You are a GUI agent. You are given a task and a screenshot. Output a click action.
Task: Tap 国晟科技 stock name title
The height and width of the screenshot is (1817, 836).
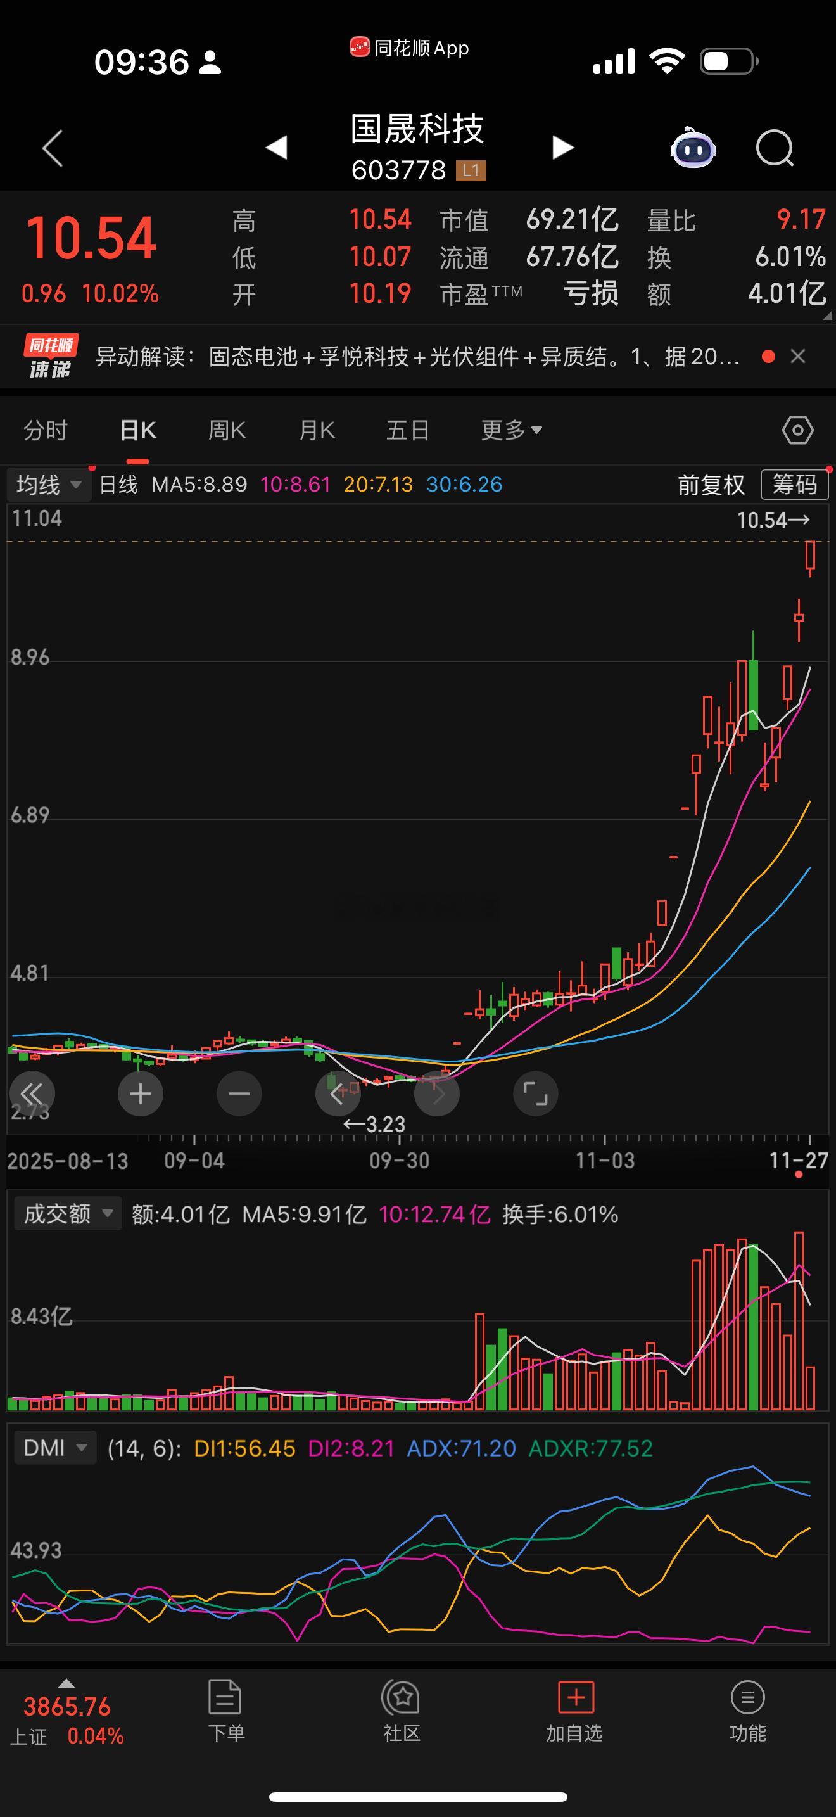(x=417, y=129)
